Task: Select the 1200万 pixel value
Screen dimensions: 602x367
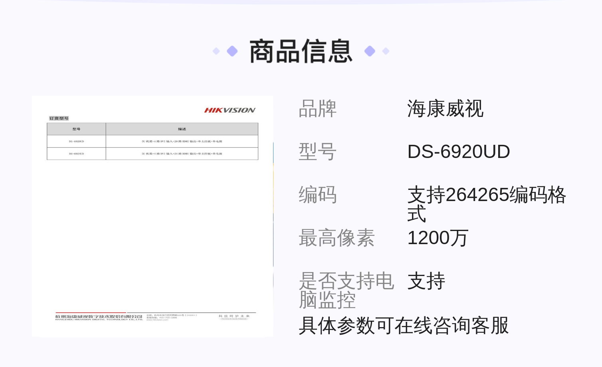Action: point(438,238)
